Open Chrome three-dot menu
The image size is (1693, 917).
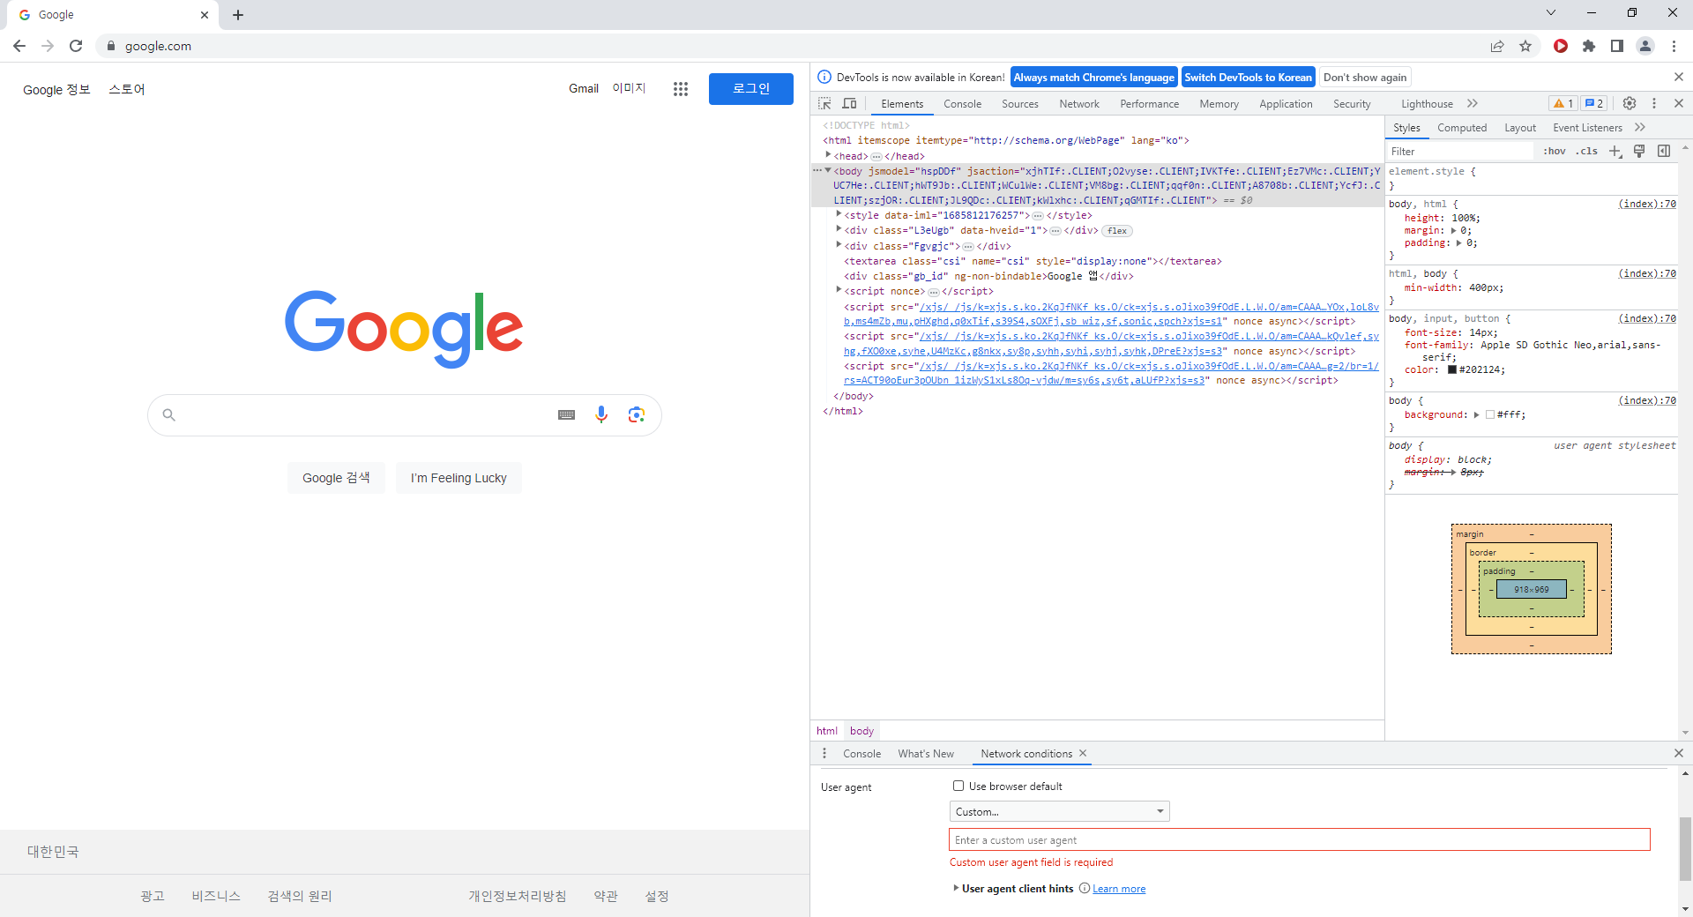coord(1674,46)
